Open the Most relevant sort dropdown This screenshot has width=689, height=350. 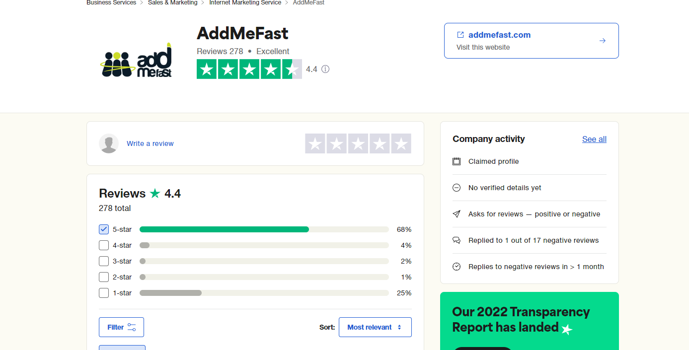pyautogui.click(x=375, y=327)
